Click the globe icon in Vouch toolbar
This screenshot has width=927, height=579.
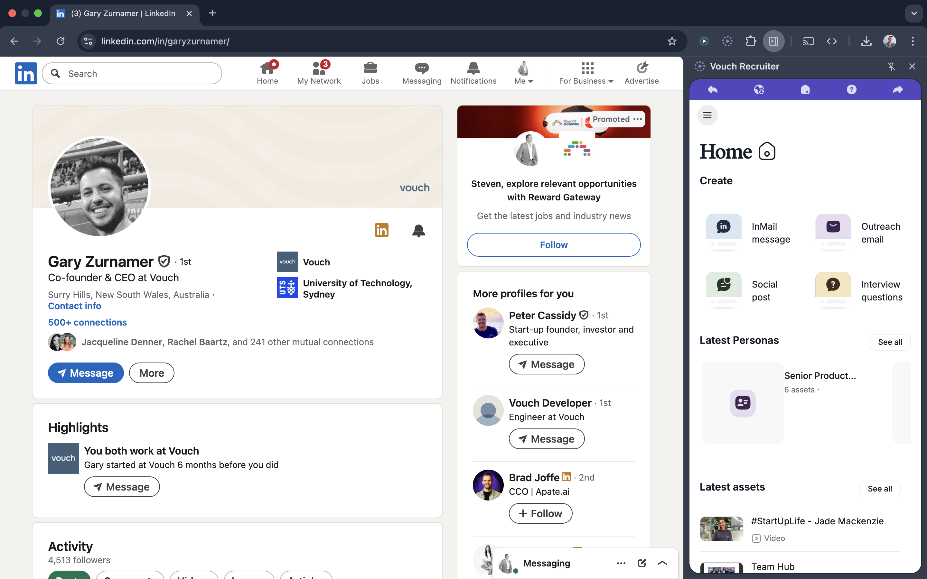pyautogui.click(x=759, y=90)
